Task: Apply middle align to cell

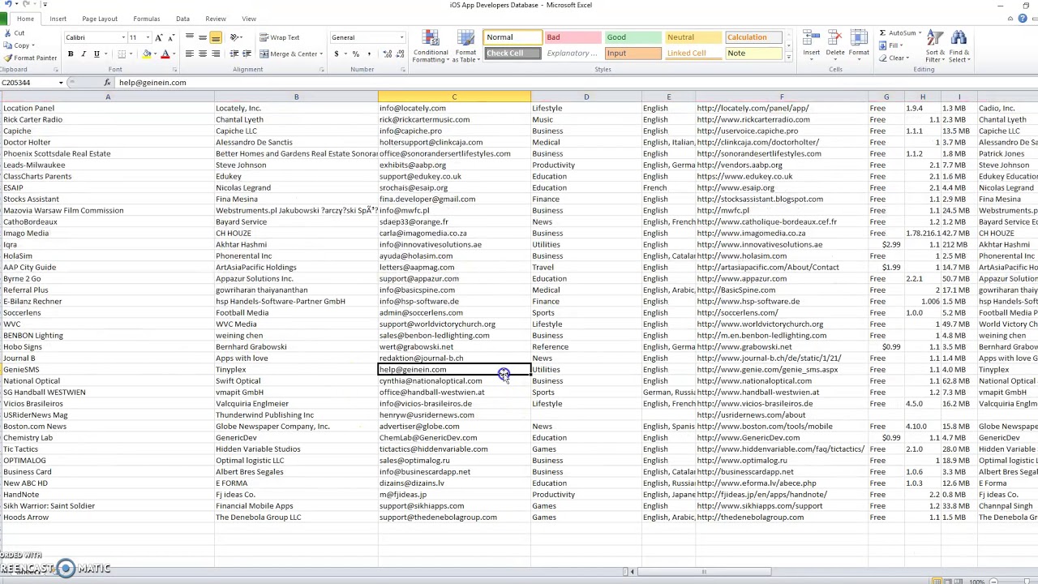Action: 203,37
